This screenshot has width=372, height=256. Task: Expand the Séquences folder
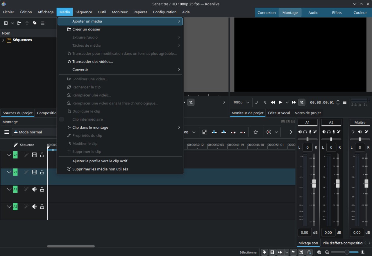(3, 40)
